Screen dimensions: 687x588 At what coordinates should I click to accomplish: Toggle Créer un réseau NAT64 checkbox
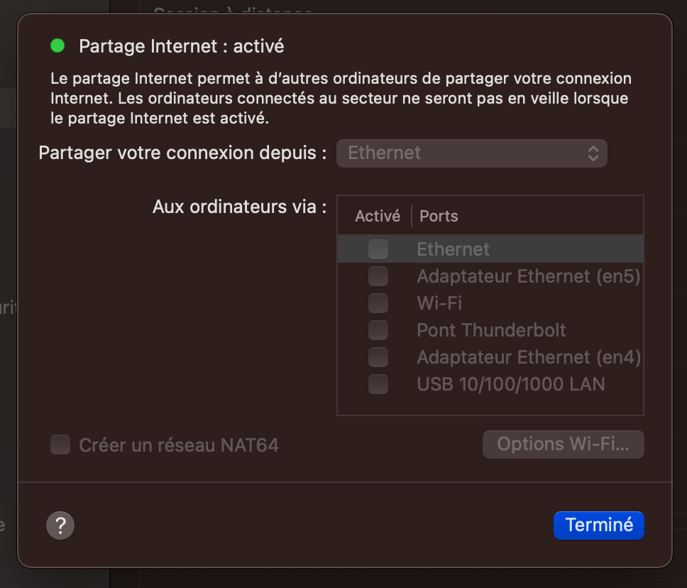pos(60,445)
